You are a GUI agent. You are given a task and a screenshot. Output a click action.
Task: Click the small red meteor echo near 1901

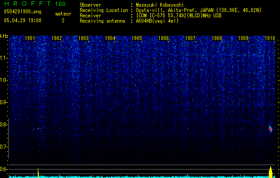pyautogui.click(x=38, y=128)
